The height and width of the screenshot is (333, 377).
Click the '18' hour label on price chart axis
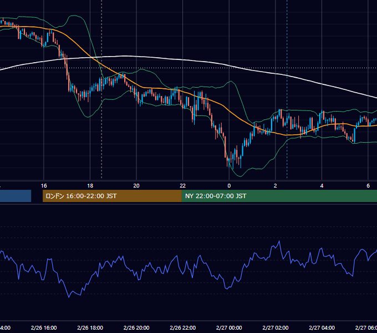pos(90,186)
